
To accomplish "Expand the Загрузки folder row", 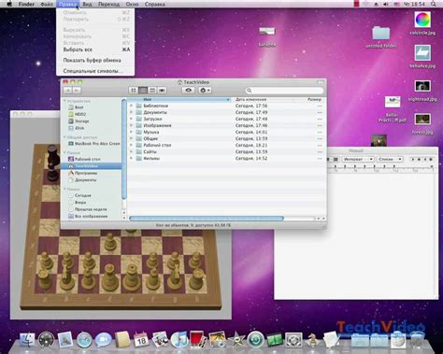I will [x=131, y=119].
